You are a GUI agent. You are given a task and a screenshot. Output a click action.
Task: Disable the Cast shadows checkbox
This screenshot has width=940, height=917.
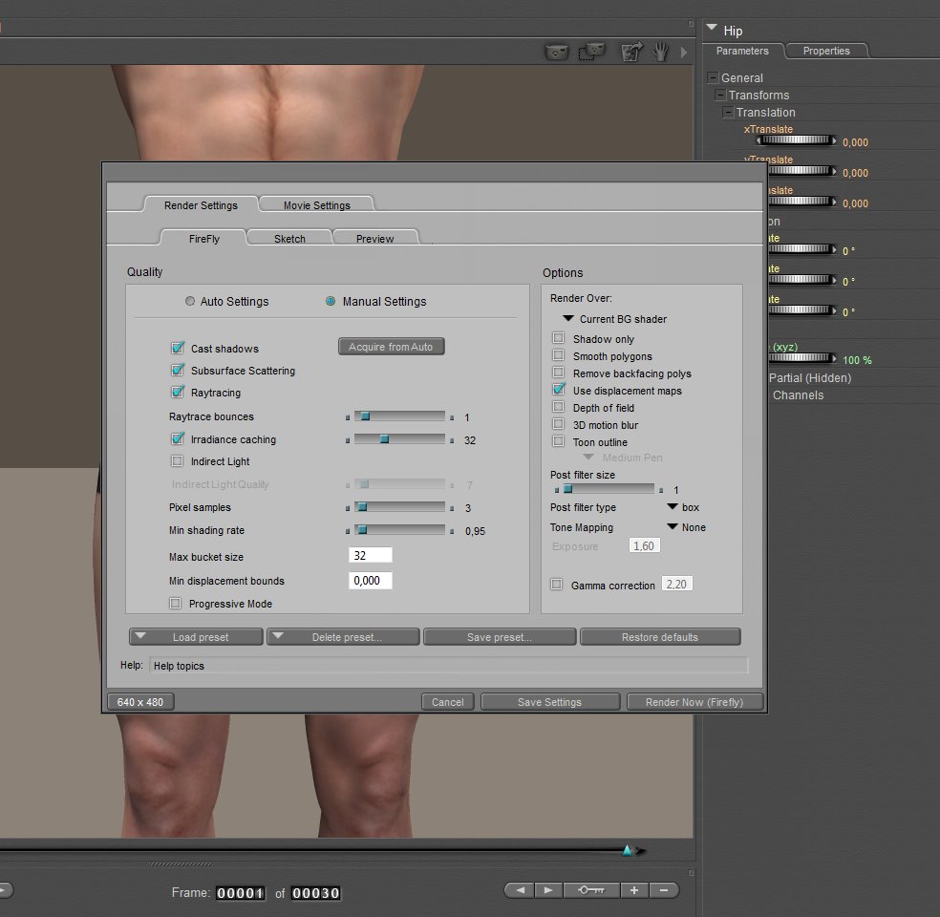pyautogui.click(x=178, y=349)
